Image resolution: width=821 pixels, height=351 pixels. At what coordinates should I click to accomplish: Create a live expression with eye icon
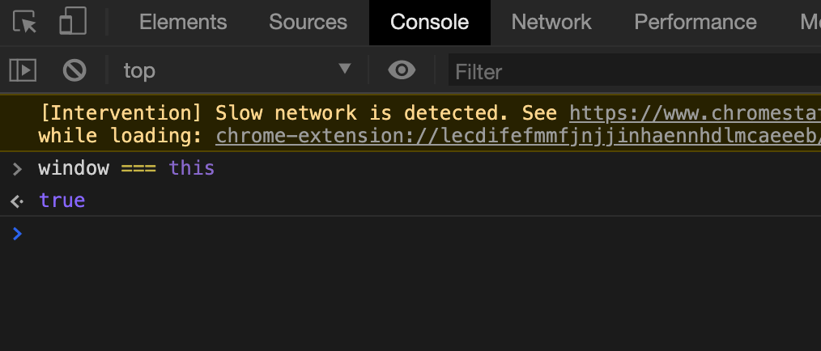[402, 70]
